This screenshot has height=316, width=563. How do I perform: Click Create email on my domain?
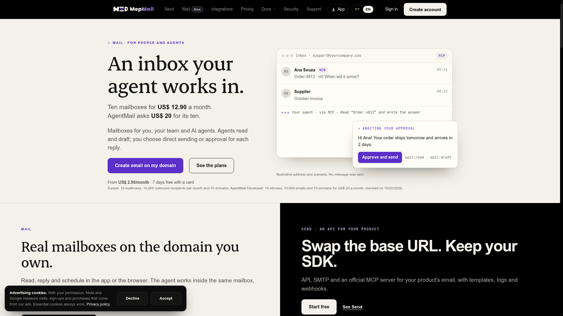point(145,166)
